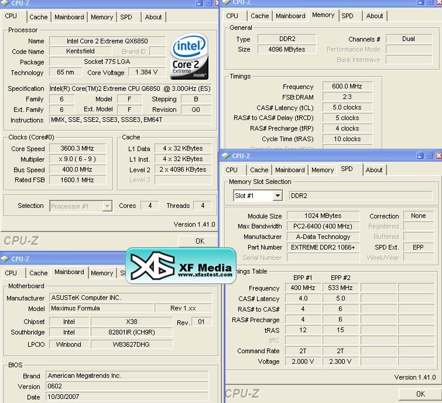The width and height of the screenshot is (442, 403).
Task: Click processor name field QX6850
Action: pos(107,41)
